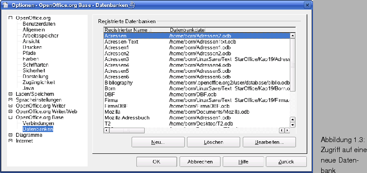
Task: Expand the Diagramme tree node
Action: (x=10, y=135)
